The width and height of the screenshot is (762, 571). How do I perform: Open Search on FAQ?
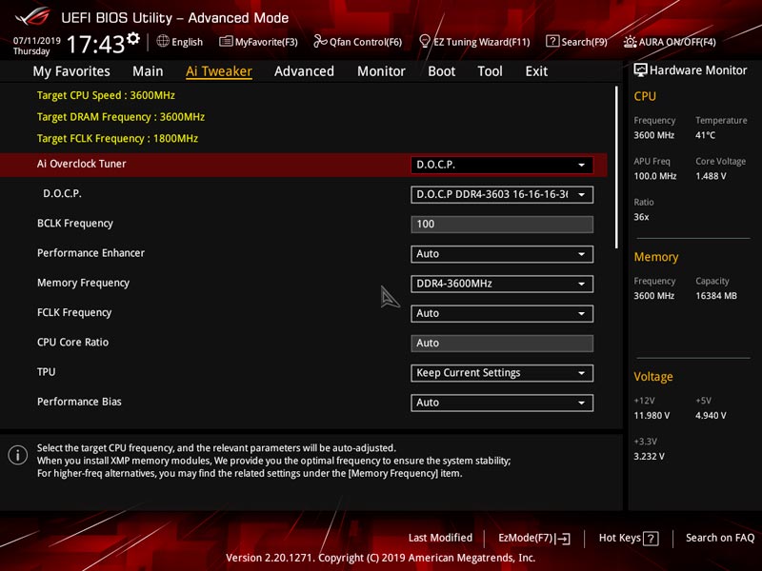(720, 538)
